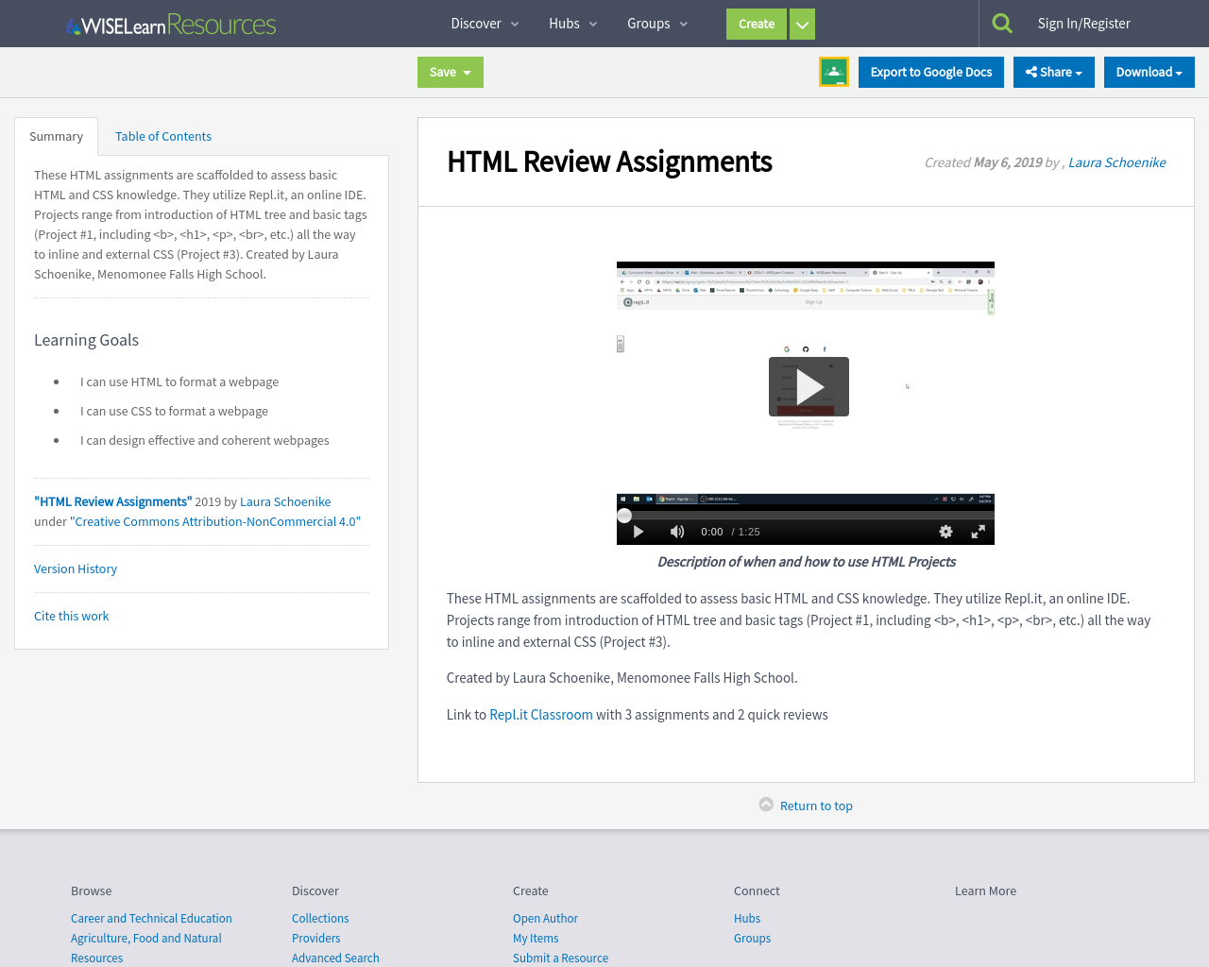
Task: Expand the Groups menu
Action: click(657, 24)
